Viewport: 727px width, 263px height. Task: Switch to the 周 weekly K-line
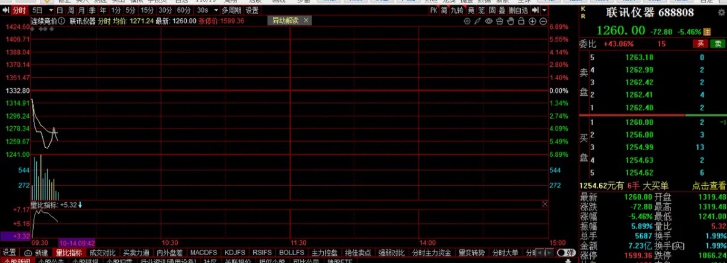71,10
